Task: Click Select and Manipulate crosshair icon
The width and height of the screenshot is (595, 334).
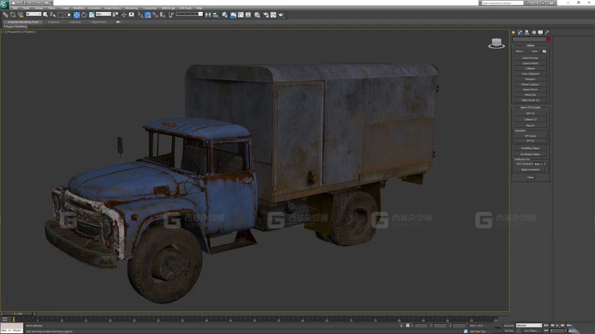Action: [124, 15]
